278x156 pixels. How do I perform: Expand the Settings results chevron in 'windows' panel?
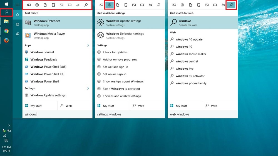coord(88,88)
